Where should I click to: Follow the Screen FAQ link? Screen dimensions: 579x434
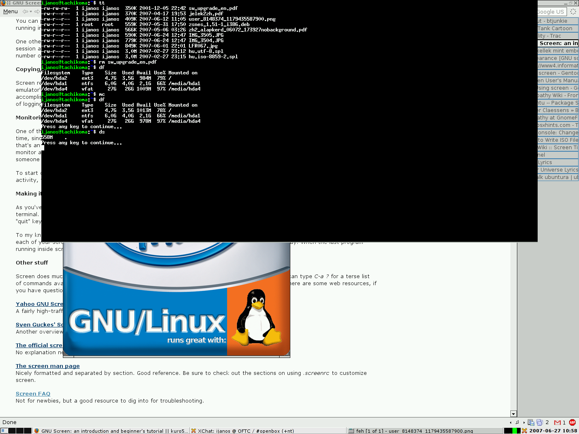point(33,393)
